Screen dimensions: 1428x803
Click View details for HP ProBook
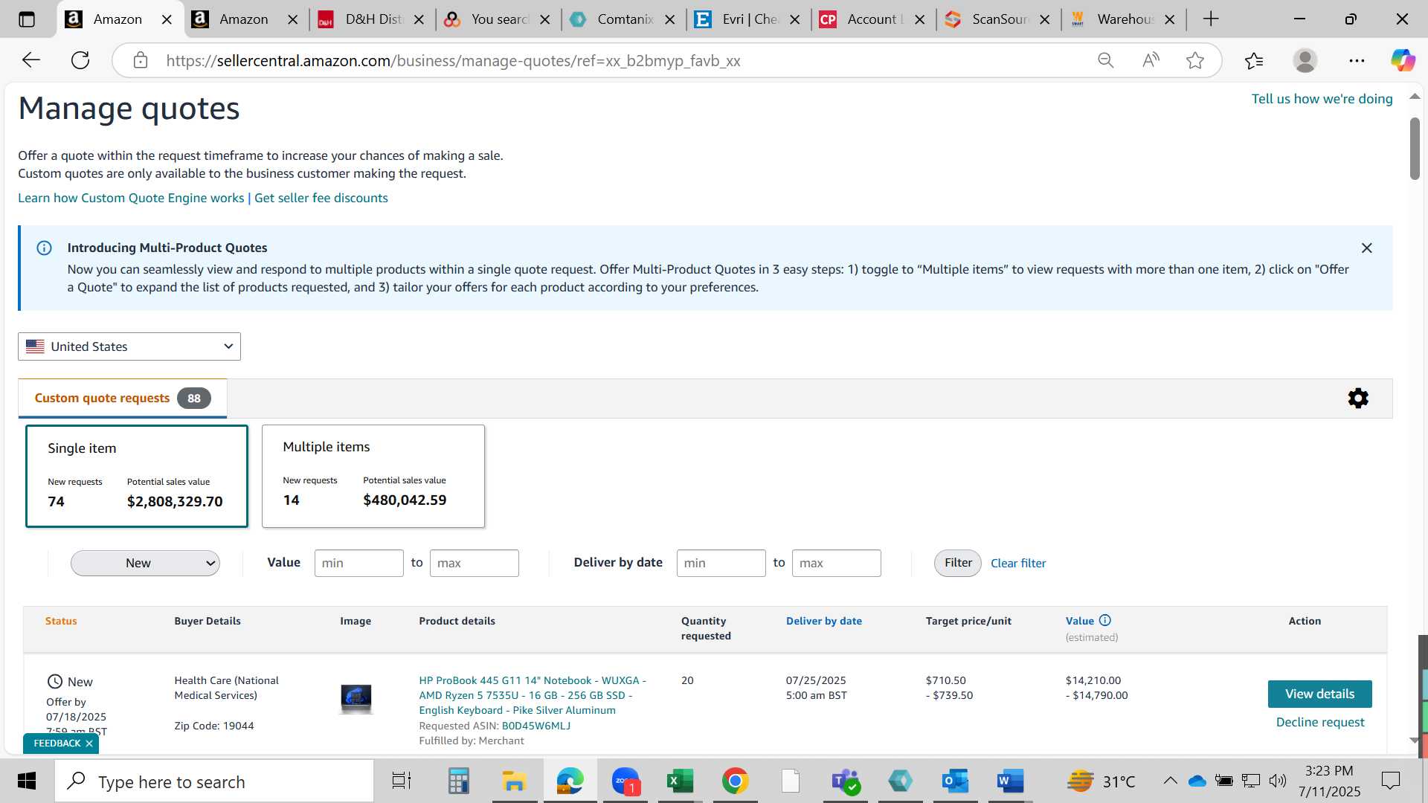tap(1319, 694)
